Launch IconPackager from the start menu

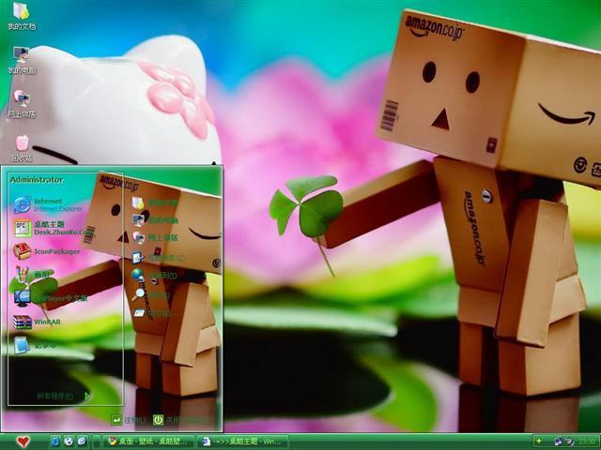47,251
